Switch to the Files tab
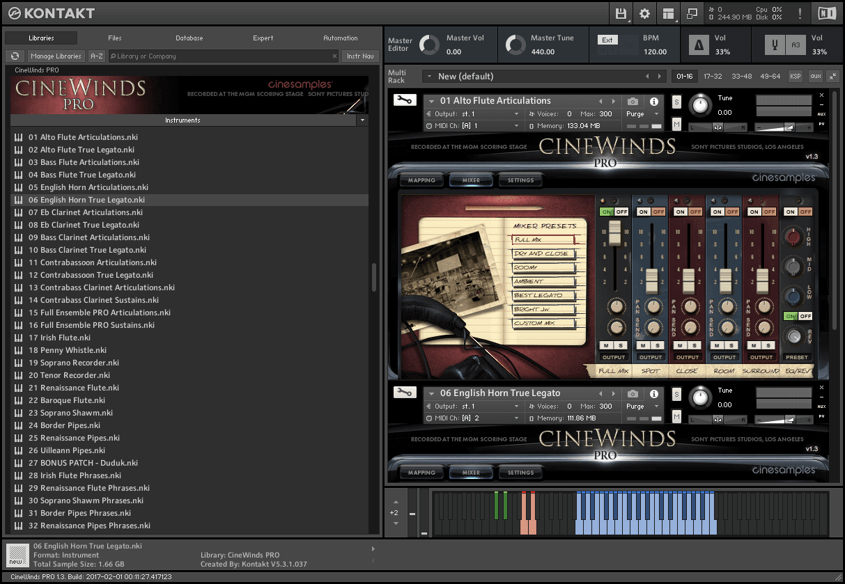This screenshot has width=845, height=584. coord(115,38)
